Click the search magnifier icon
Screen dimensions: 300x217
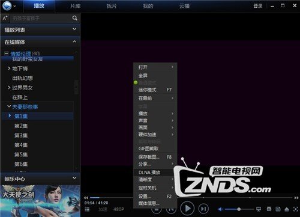point(75,18)
